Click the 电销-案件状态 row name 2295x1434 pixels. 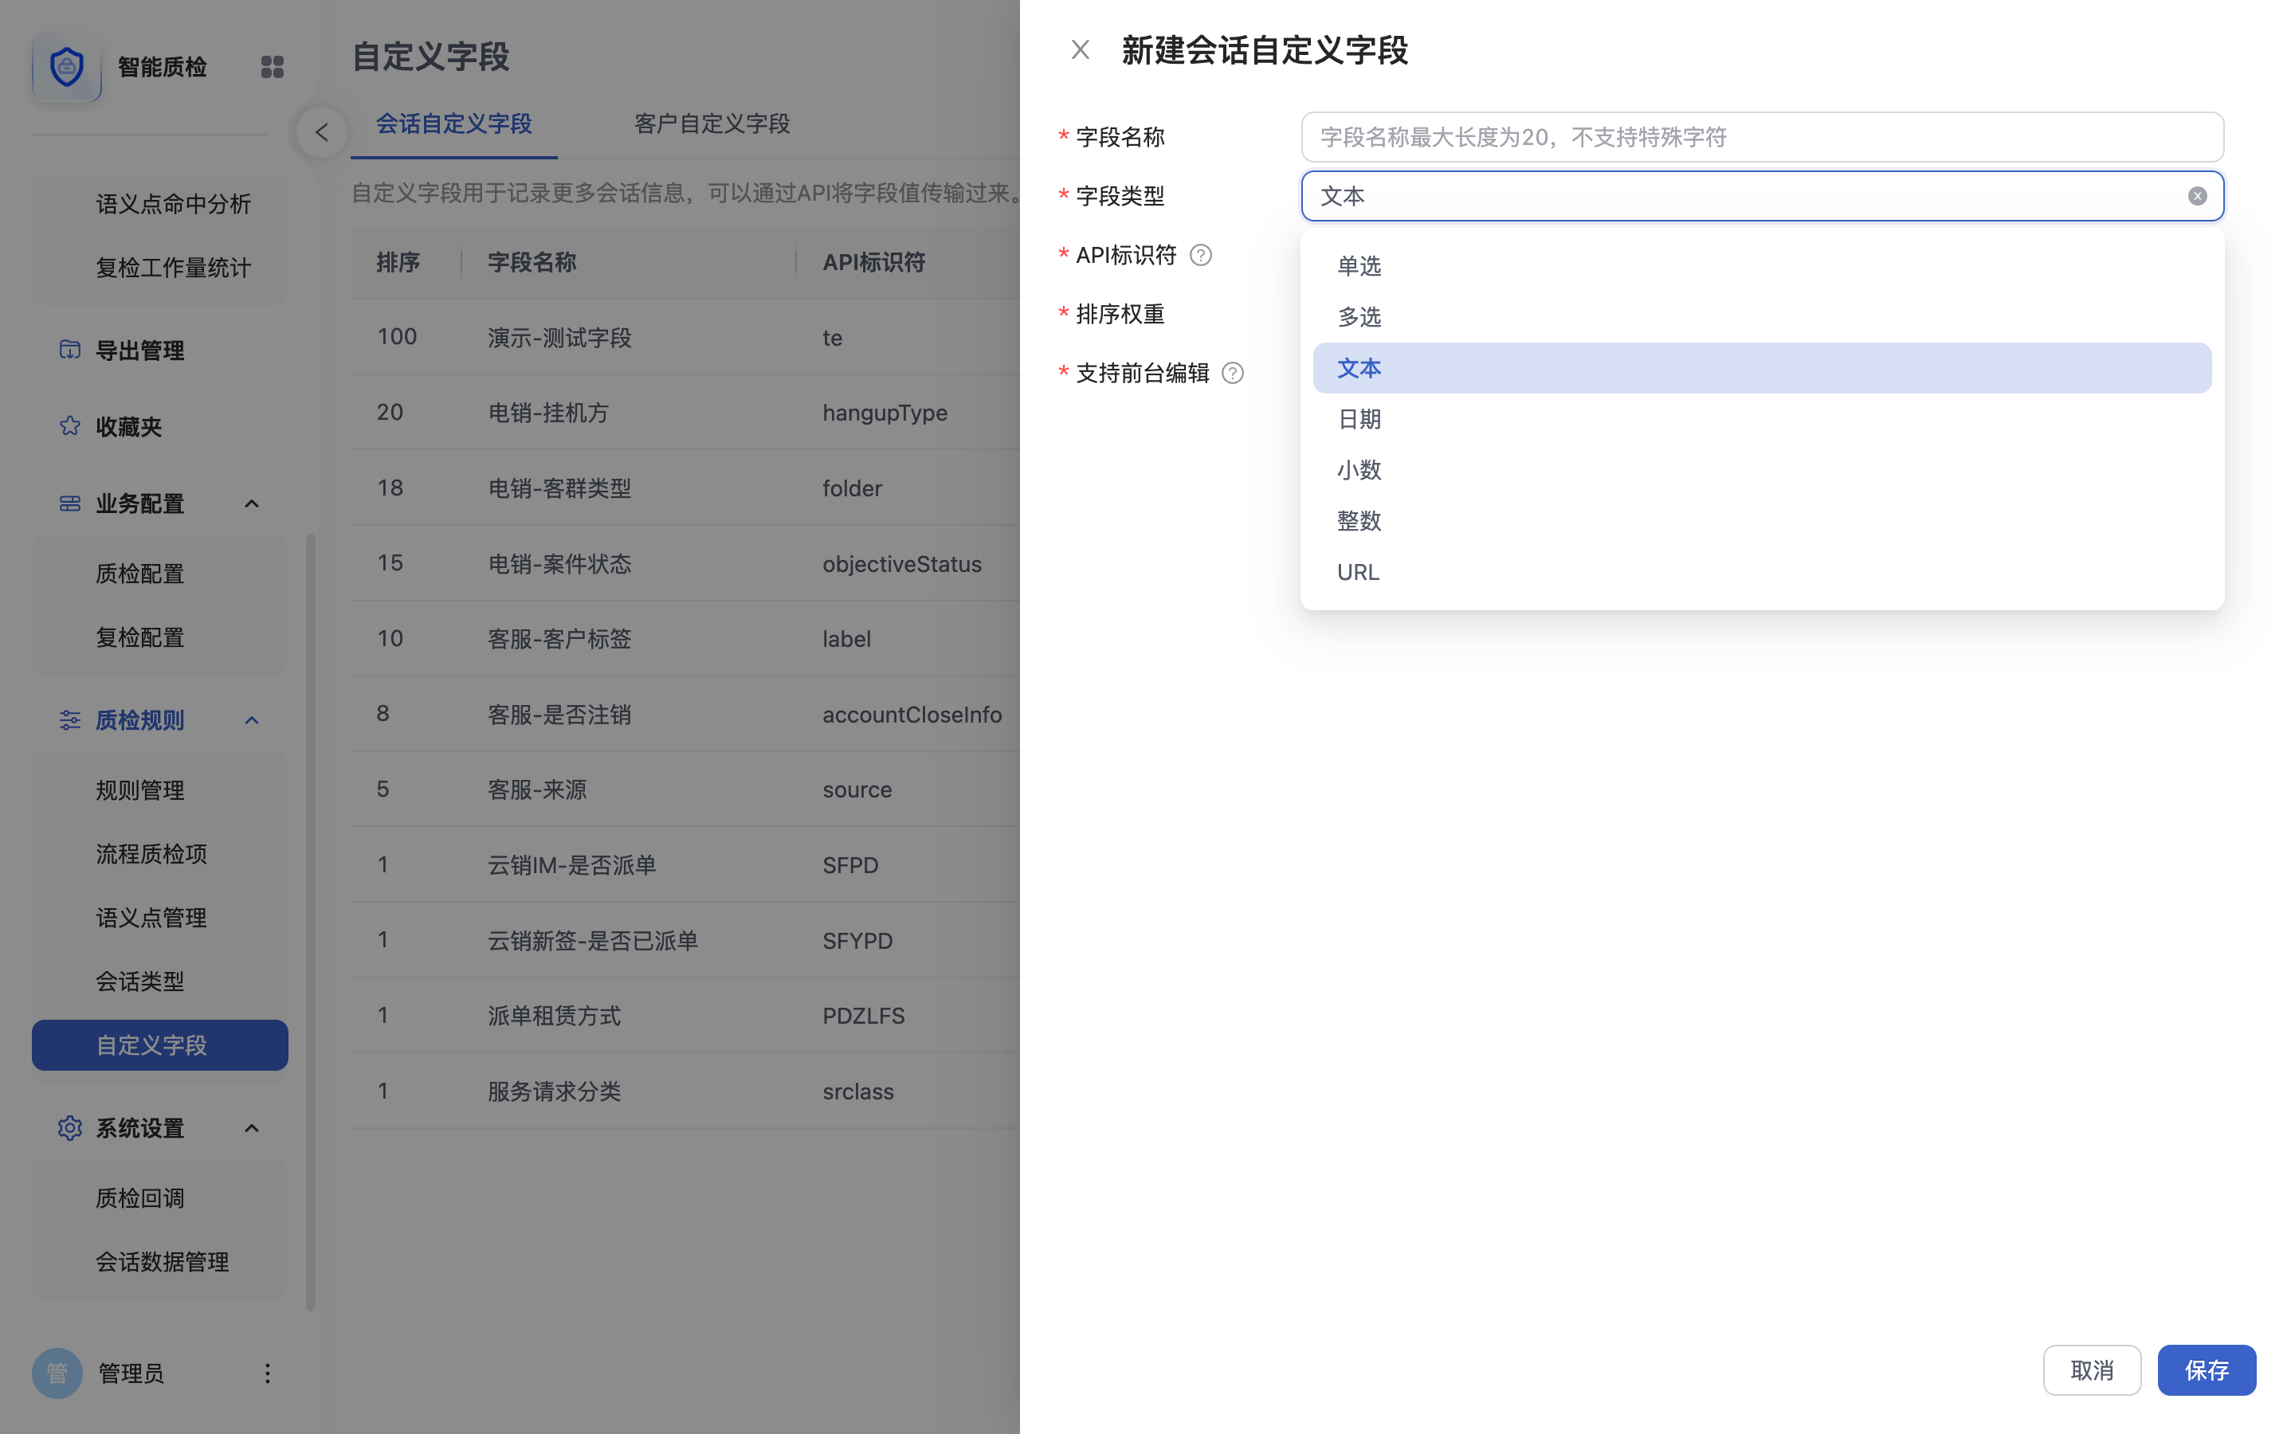pyautogui.click(x=559, y=563)
